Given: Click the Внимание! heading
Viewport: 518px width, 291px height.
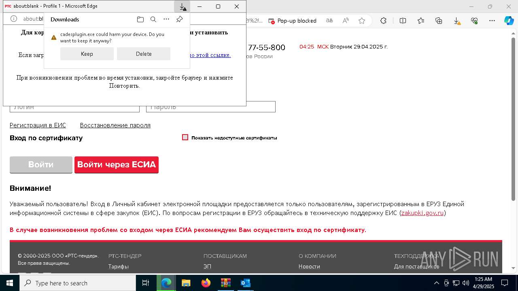Looking at the screenshot, I should 30,188.
